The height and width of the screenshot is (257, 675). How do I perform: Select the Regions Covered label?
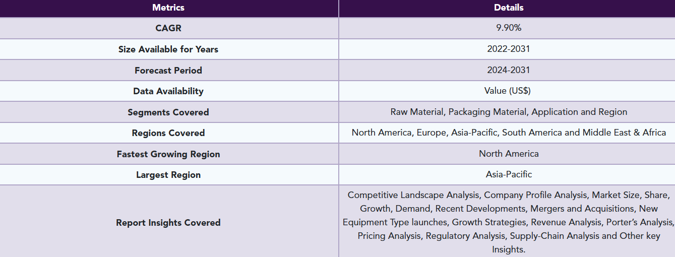[x=168, y=133]
